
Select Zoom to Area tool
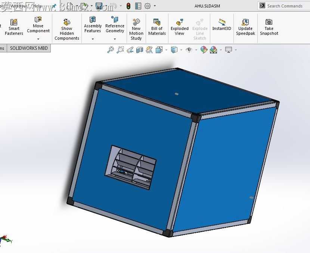[120, 50]
